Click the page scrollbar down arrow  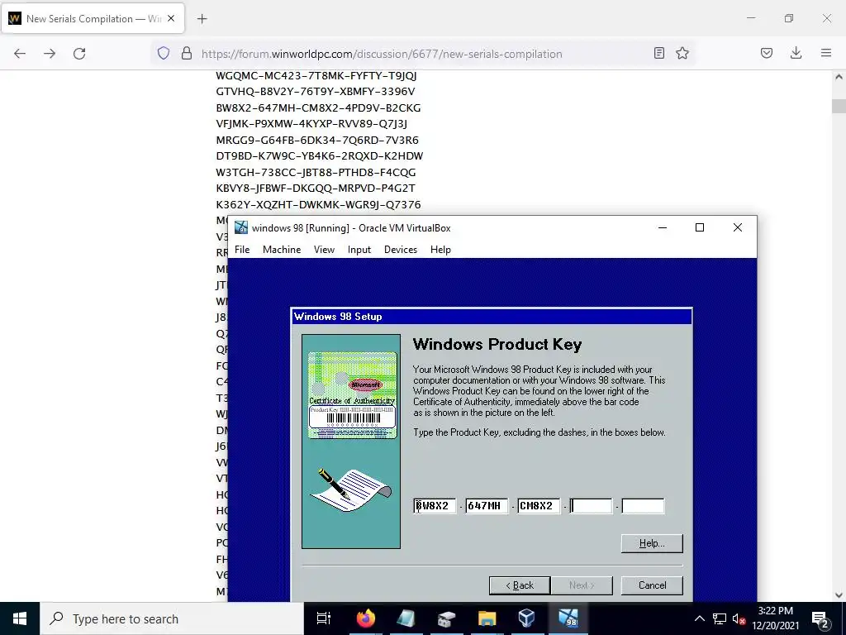[839, 595]
